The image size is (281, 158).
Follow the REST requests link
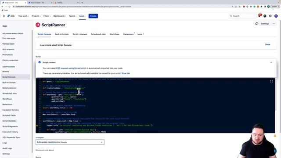point(62,68)
